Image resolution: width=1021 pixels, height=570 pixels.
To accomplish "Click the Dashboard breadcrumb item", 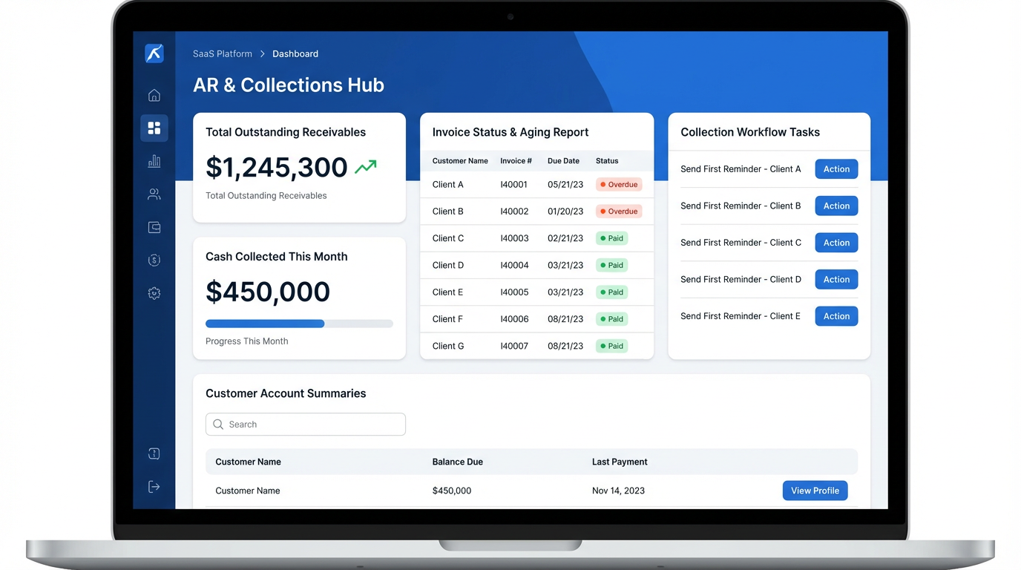I will 295,53.
